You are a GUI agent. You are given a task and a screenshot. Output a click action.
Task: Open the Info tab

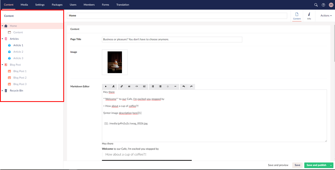click(x=309, y=16)
